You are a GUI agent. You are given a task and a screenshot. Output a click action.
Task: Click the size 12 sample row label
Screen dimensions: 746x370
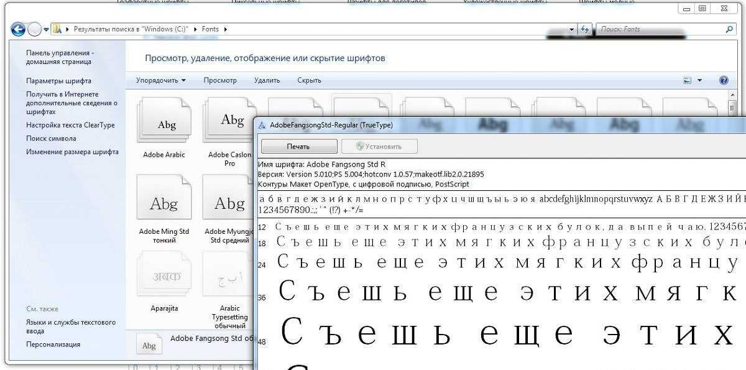pyautogui.click(x=262, y=228)
